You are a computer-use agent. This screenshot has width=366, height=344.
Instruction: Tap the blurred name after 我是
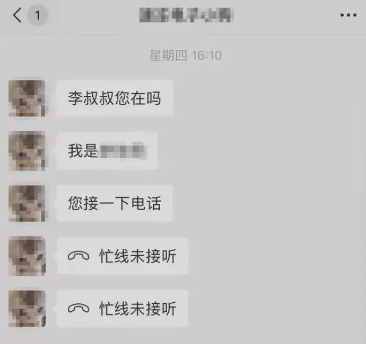pyautogui.click(x=123, y=151)
